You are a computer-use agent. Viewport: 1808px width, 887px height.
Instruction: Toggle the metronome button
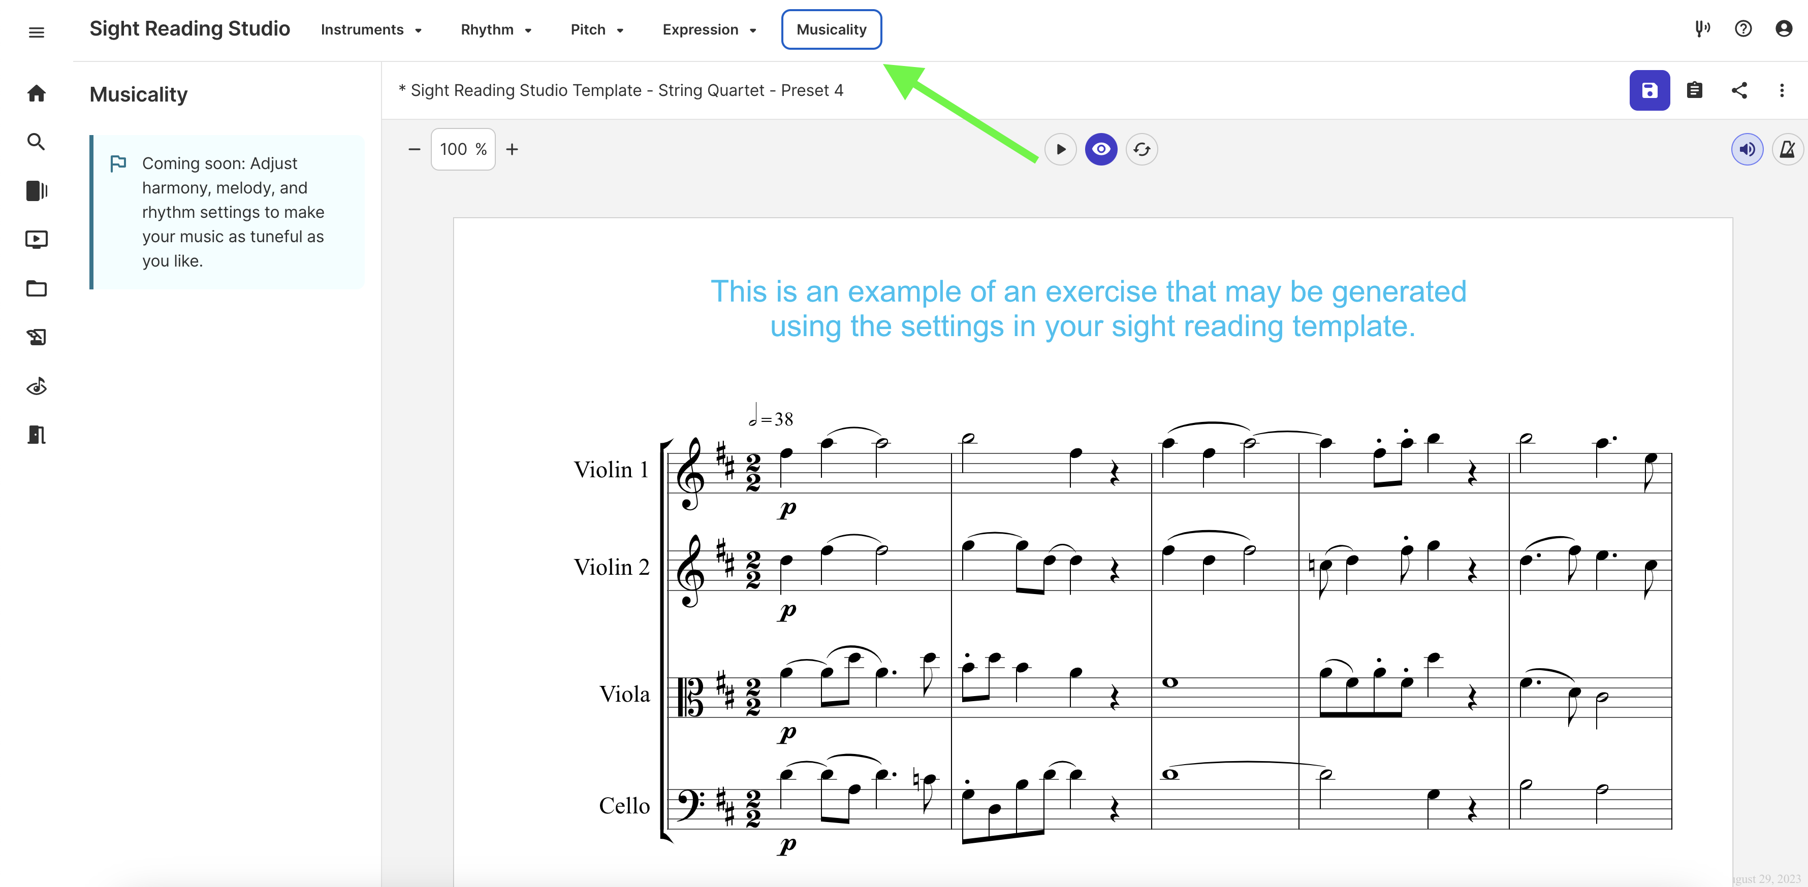pos(1788,149)
